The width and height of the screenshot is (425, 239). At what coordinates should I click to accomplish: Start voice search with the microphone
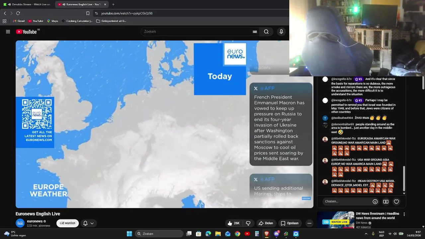click(281, 32)
